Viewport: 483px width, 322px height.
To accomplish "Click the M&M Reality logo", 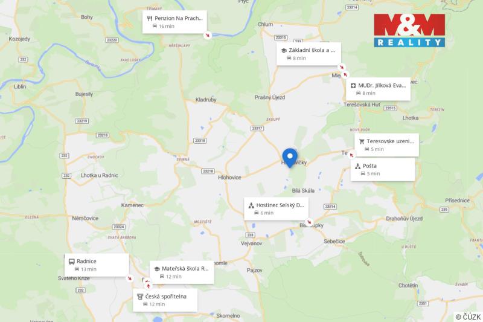I will click(409, 30).
